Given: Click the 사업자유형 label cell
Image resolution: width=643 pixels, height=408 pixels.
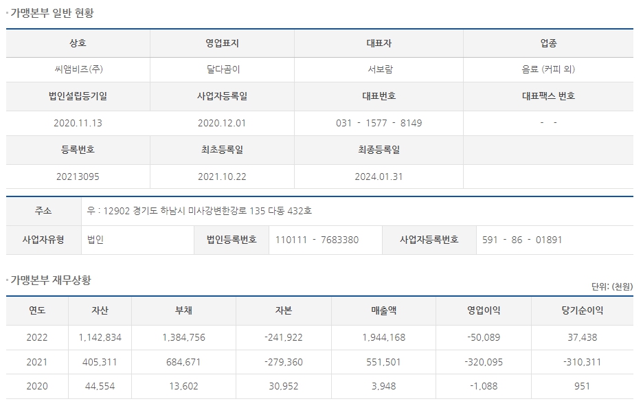Looking at the screenshot, I should point(43,240).
